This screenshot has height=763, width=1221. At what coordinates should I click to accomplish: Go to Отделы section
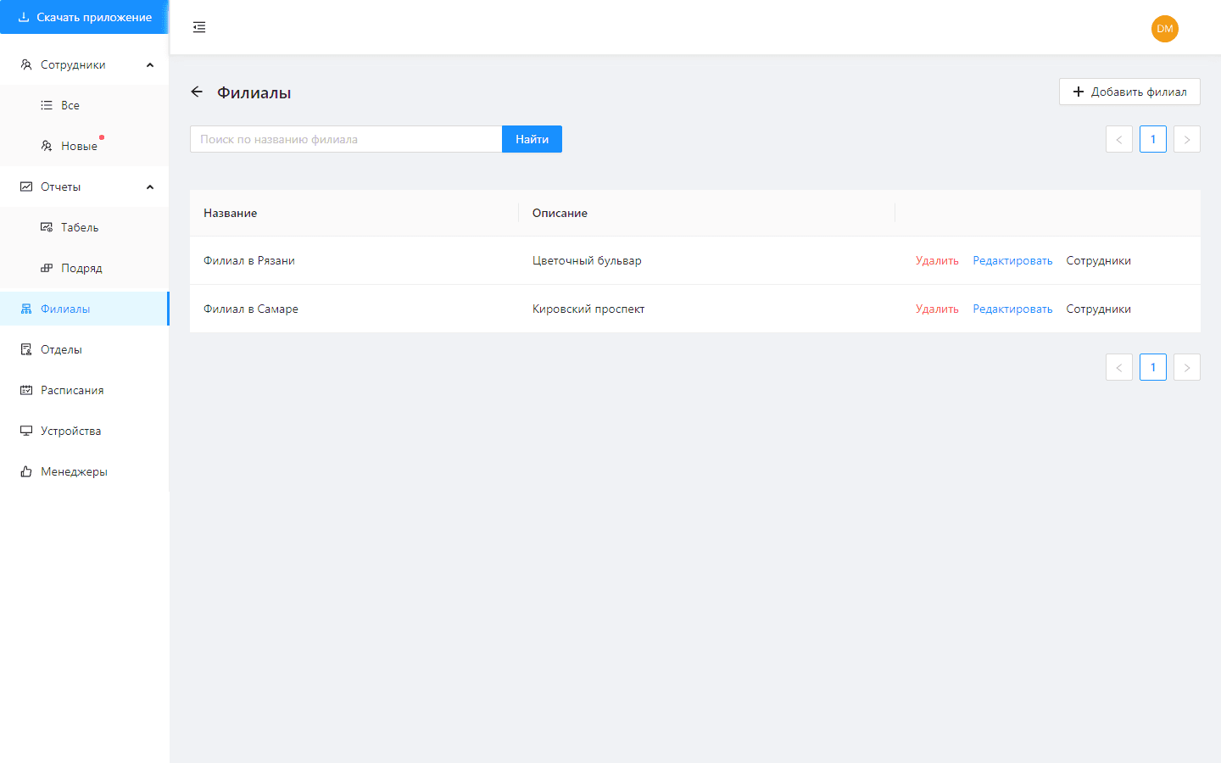pyautogui.click(x=85, y=349)
